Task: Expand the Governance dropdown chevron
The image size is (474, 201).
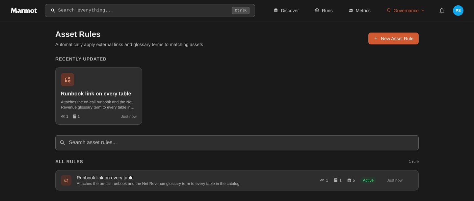Action: pos(423,11)
